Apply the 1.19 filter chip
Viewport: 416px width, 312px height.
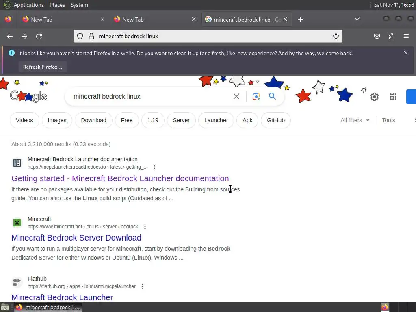tap(153, 120)
